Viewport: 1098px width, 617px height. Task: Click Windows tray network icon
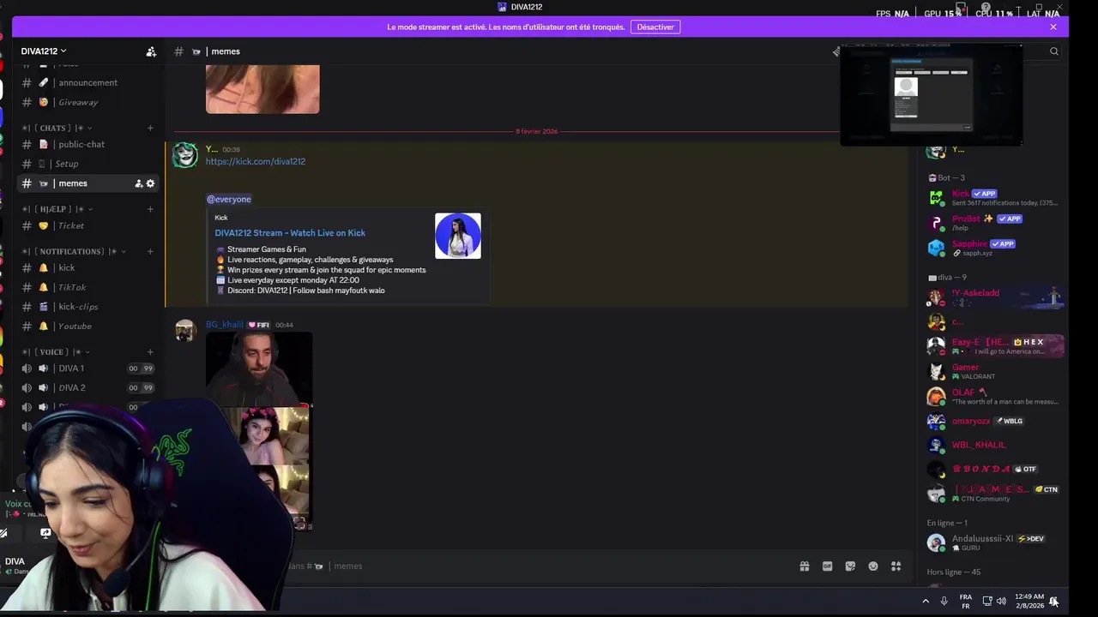986,601
